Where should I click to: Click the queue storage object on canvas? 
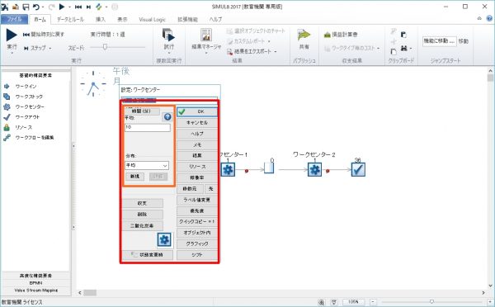(x=269, y=168)
